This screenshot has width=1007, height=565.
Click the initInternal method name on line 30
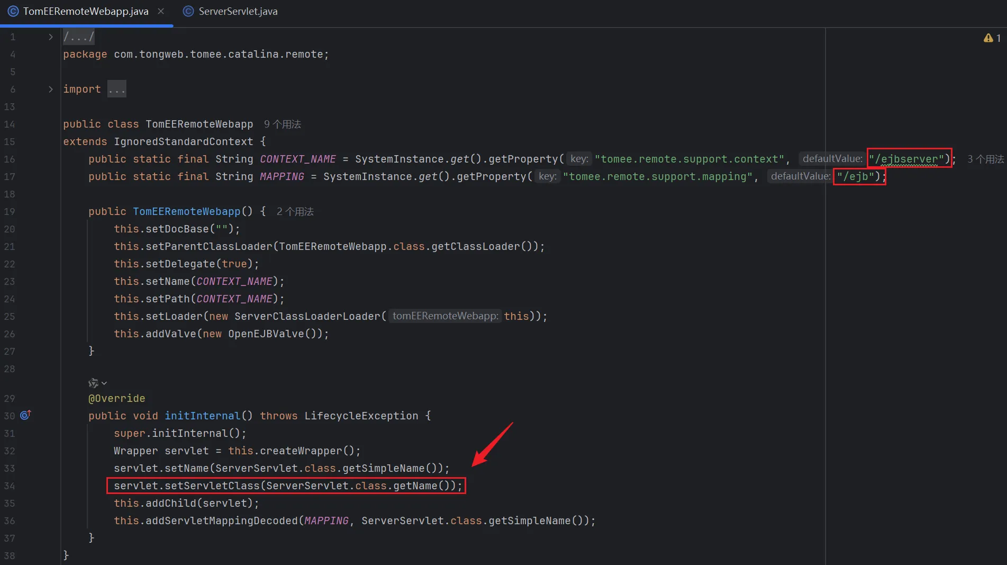[x=202, y=416]
